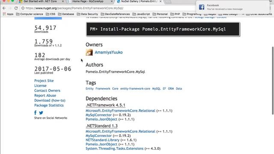This screenshot has width=274, height=154.
Task: Open the Programing bookmarks folder
Action: click(192, 14)
